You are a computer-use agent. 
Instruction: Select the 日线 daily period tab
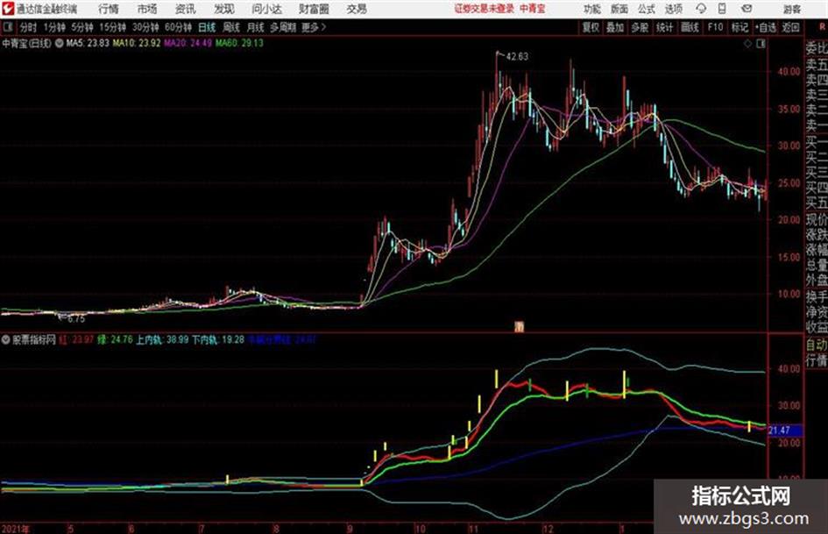coord(207,27)
